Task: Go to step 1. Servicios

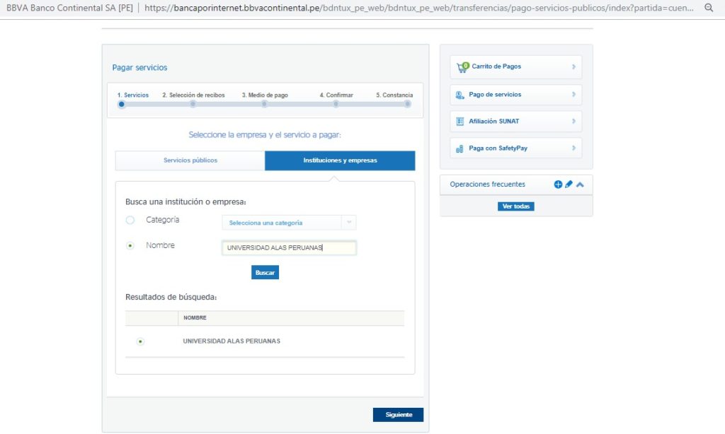Action: pyautogui.click(x=132, y=95)
